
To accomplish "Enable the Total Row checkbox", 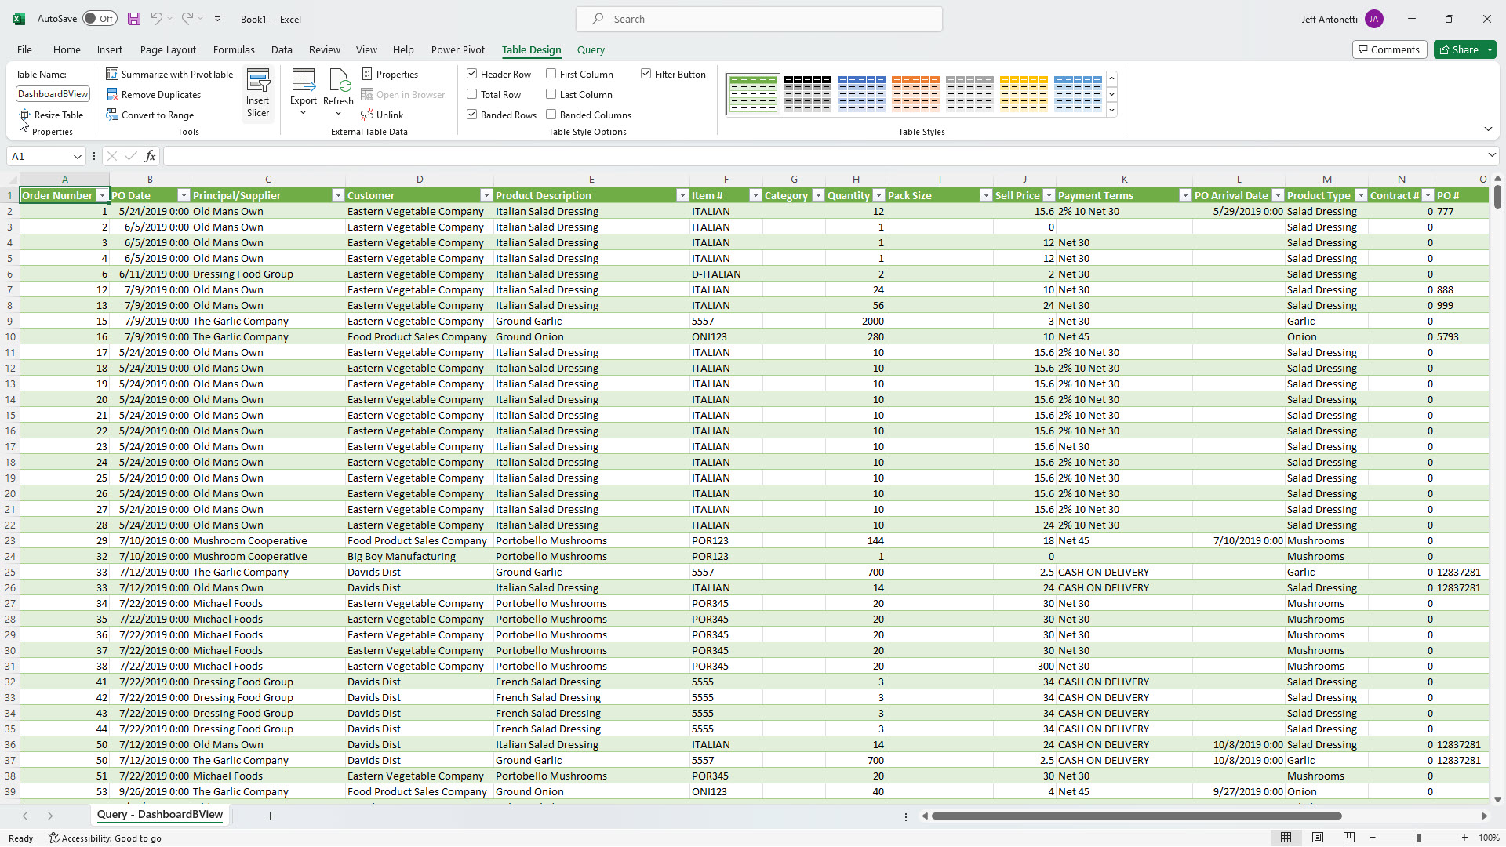I will click(x=472, y=94).
